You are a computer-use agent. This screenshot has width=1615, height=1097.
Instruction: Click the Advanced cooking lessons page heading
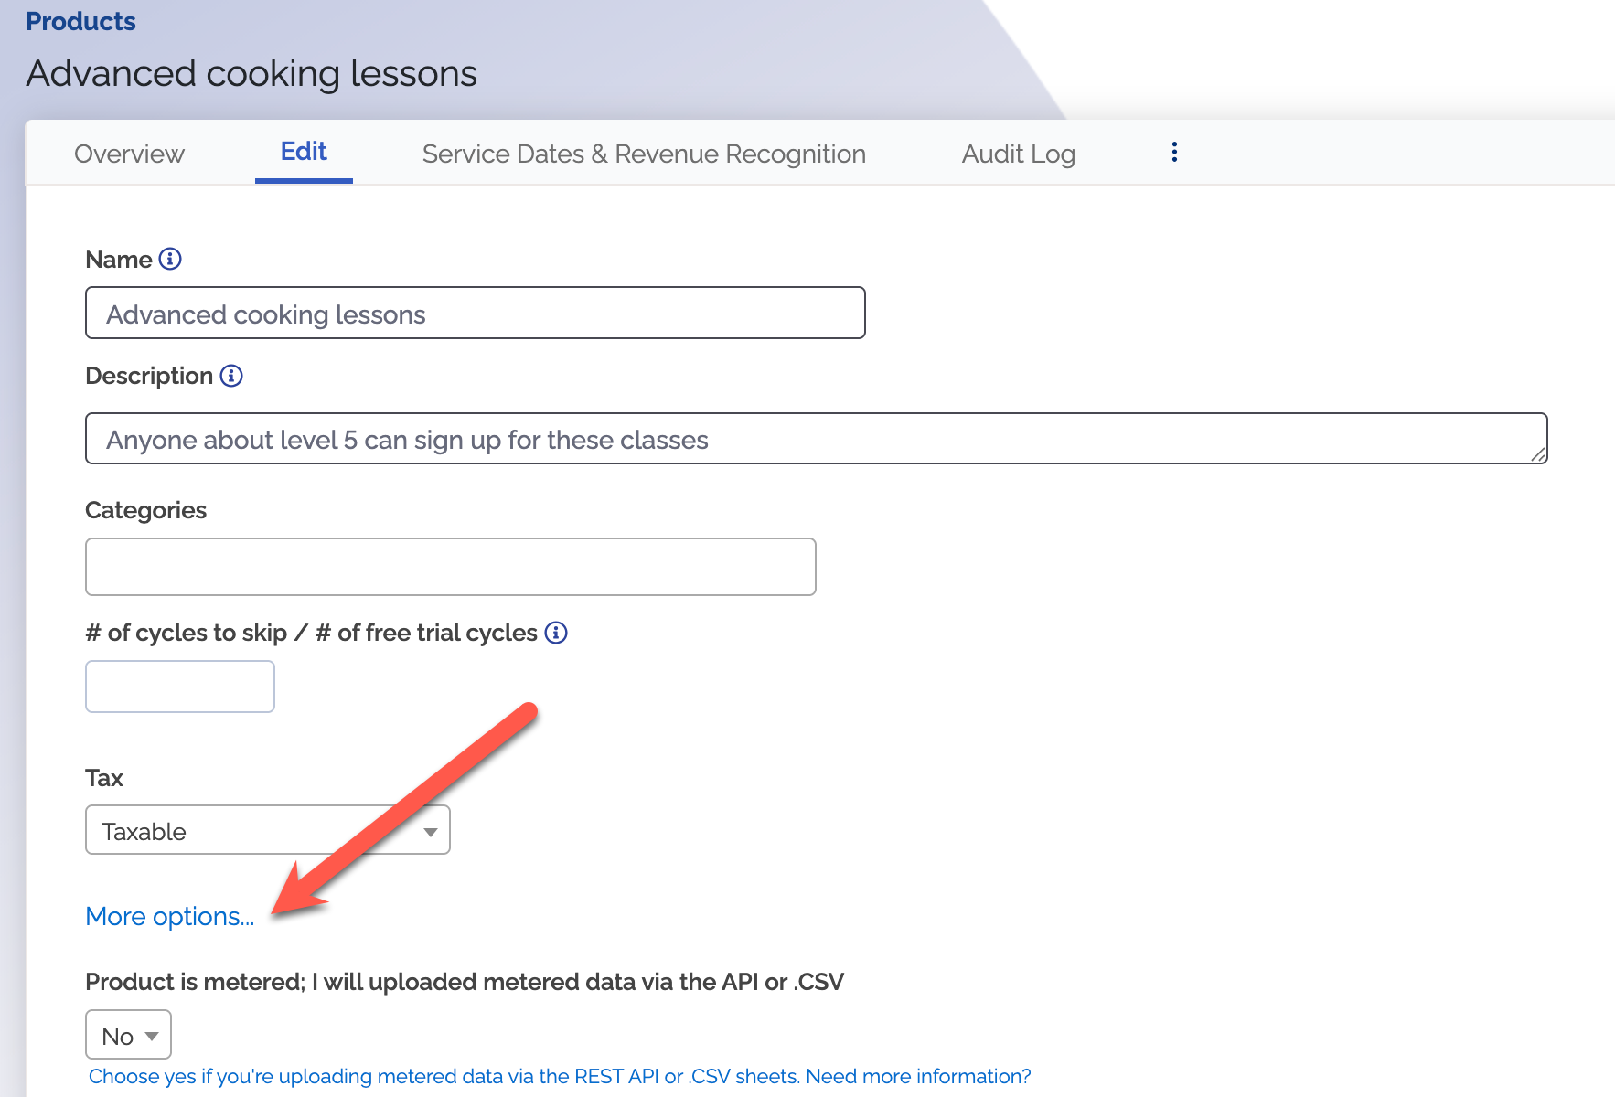pos(251,73)
